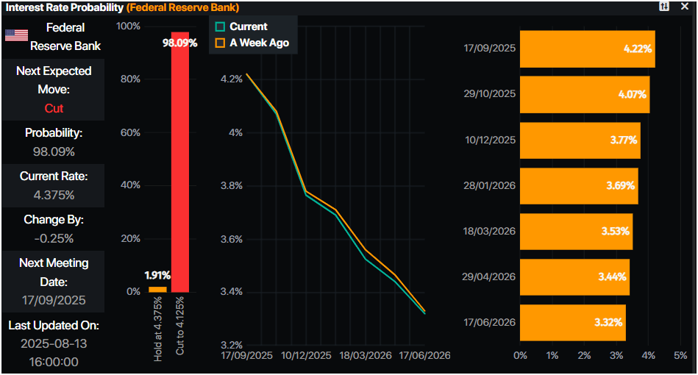The image size is (698, 375).
Task: Select the 29/10/2025 4.07% bar
Action: (585, 94)
